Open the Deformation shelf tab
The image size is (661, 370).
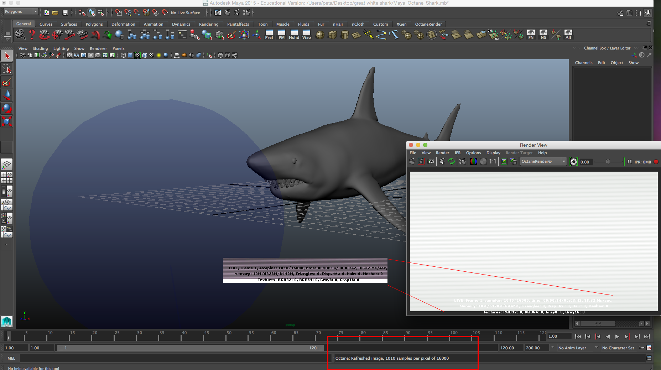pos(123,24)
